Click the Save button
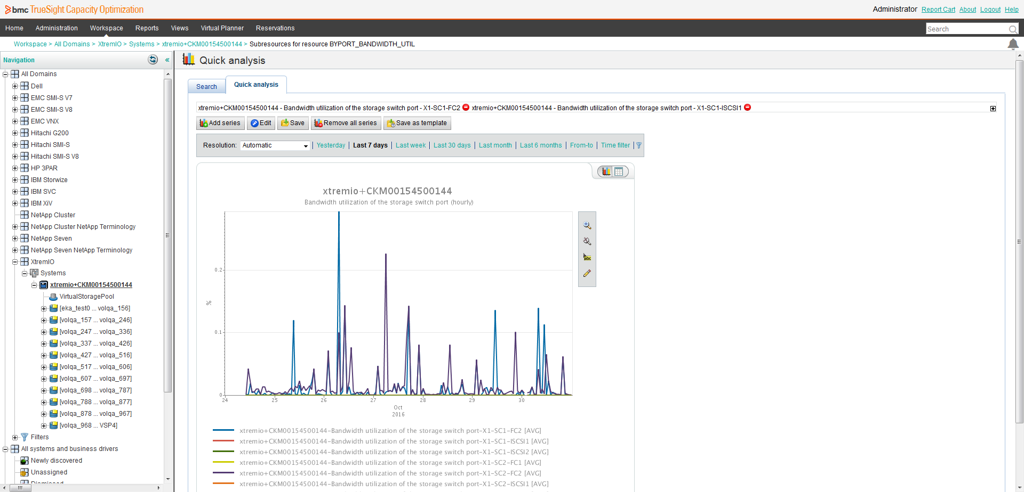Image resolution: width=1024 pixels, height=492 pixels. (293, 123)
